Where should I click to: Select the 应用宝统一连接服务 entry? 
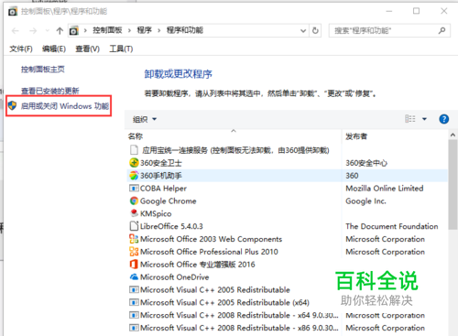pyautogui.click(x=235, y=150)
